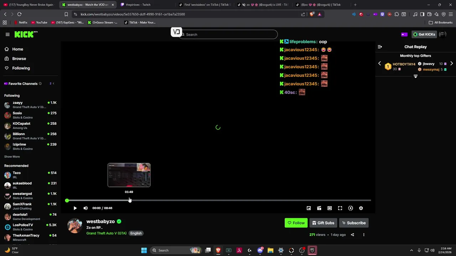Open the Grand Theft Auto V category link
Screen dimensions: 456x256
(106, 233)
